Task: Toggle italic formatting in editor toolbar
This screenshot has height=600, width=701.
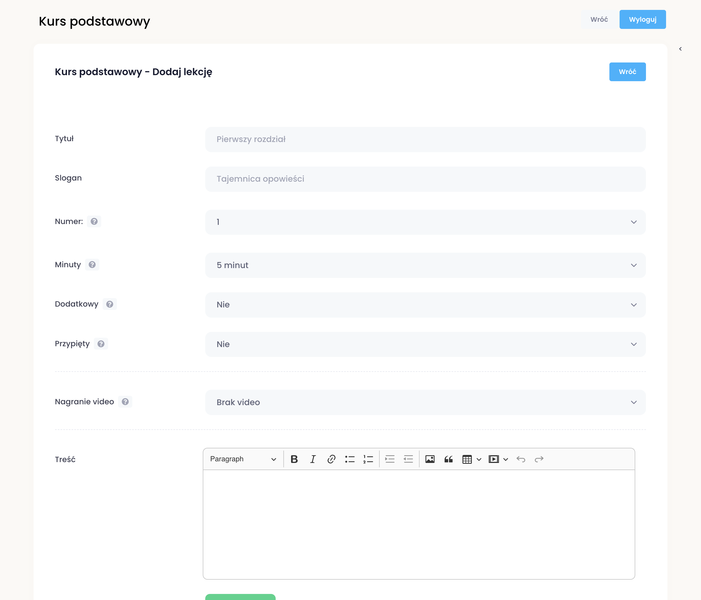Action: click(313, 459)
